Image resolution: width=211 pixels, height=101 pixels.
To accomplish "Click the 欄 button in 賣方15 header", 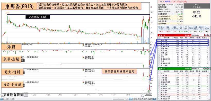I will pyautogui.click(x=206, y=68).
